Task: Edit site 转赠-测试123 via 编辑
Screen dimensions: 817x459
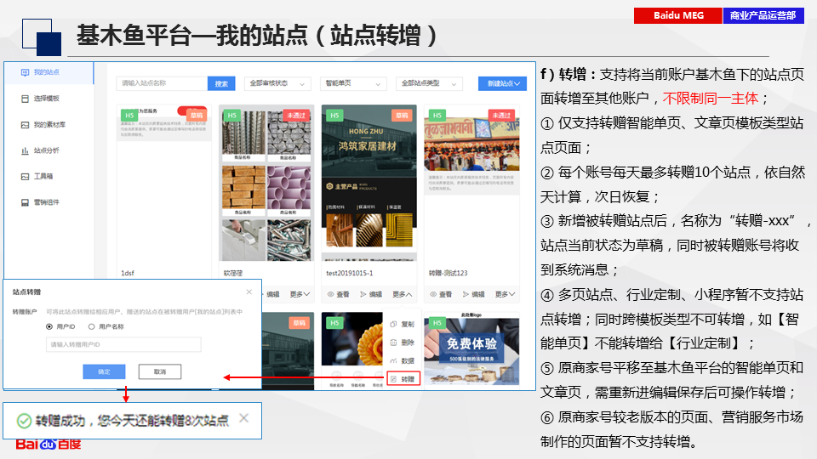Action: click(474, 294)
